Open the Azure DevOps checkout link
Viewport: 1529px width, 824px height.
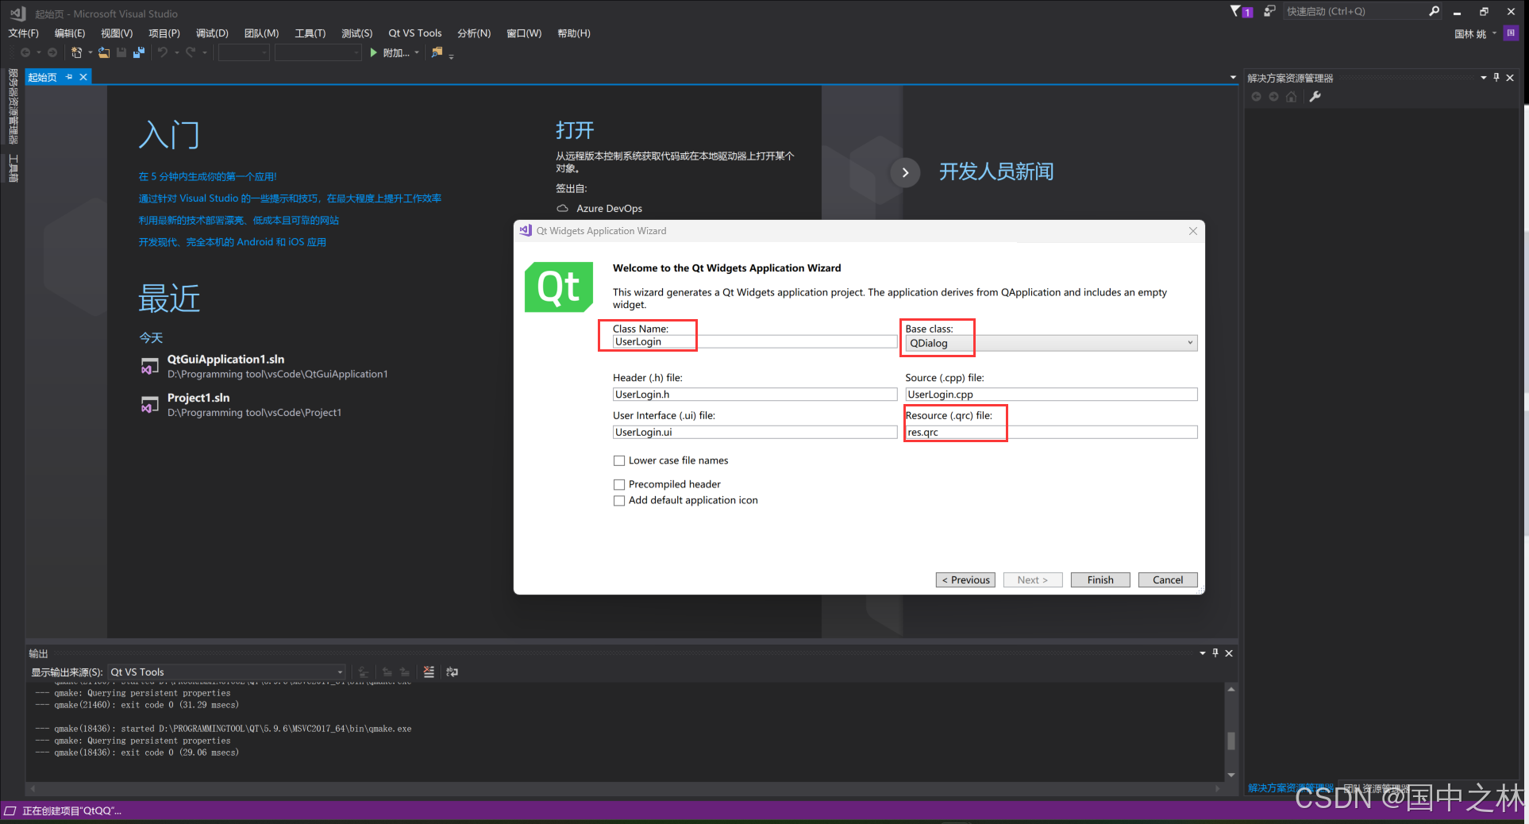tap(609, 209)
